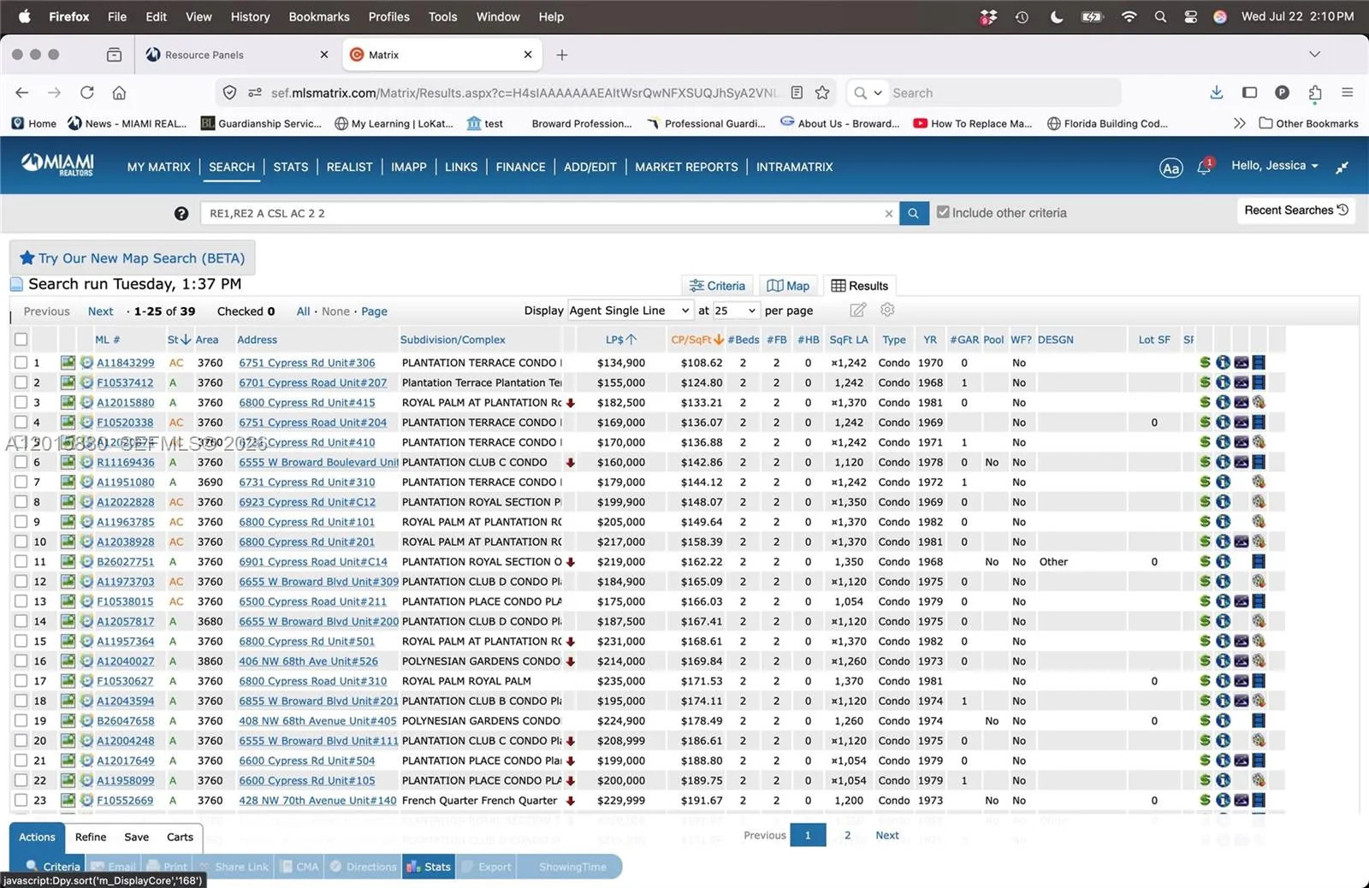Click the price-reduced red arrow on row 3
The height and width of the screenshot is (888, 1369).
point(571,403)
